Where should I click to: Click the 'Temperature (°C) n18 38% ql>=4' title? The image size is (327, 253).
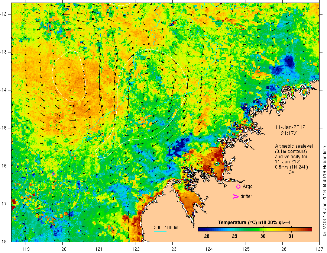point(255,222)
